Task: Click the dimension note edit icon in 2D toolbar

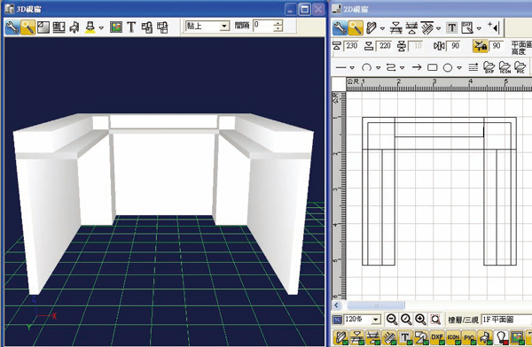Action: [x=467, y=27]
